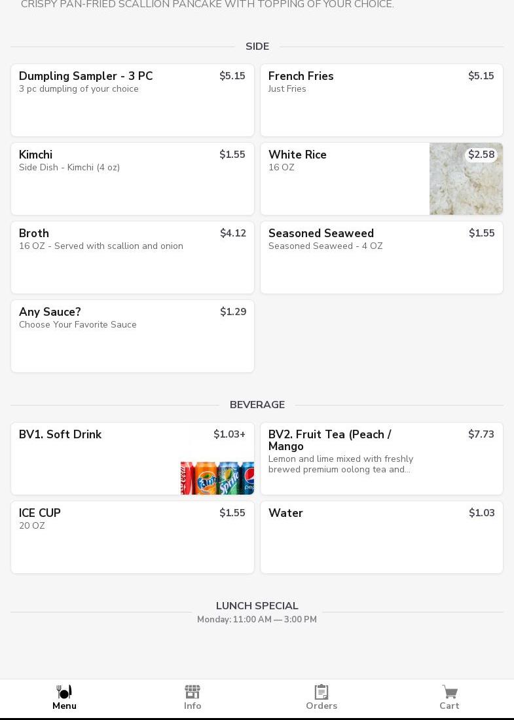Choose the Kimchi side dish
The width and height of the screenshot is (514, 720).
coord(132,179)
